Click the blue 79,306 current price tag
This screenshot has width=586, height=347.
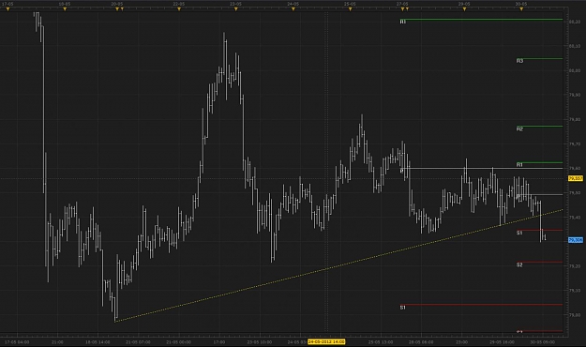(575, 240)
